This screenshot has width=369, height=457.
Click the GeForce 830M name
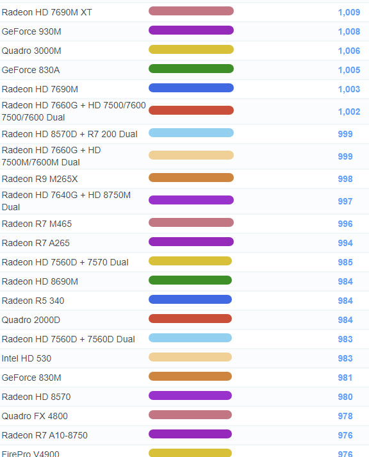[x=31, y=378]
